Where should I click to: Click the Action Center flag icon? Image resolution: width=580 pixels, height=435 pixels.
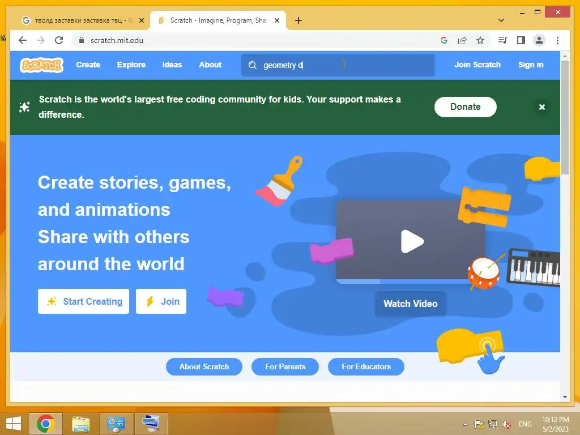[479, 424]
